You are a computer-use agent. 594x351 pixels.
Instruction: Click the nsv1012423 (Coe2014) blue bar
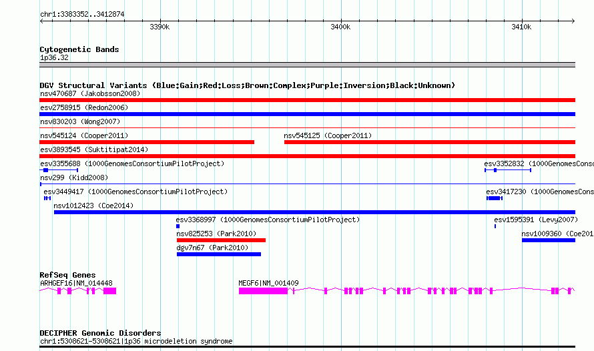coord(314,212)
